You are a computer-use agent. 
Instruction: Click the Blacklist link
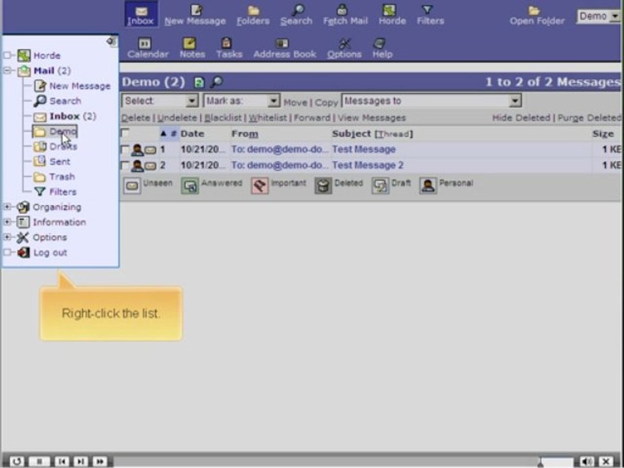tap(223, 118)
